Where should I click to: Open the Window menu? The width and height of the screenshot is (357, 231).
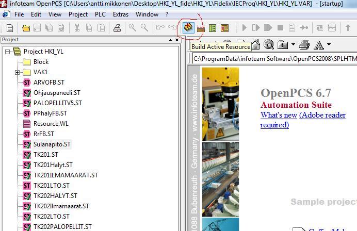point(147,14)
